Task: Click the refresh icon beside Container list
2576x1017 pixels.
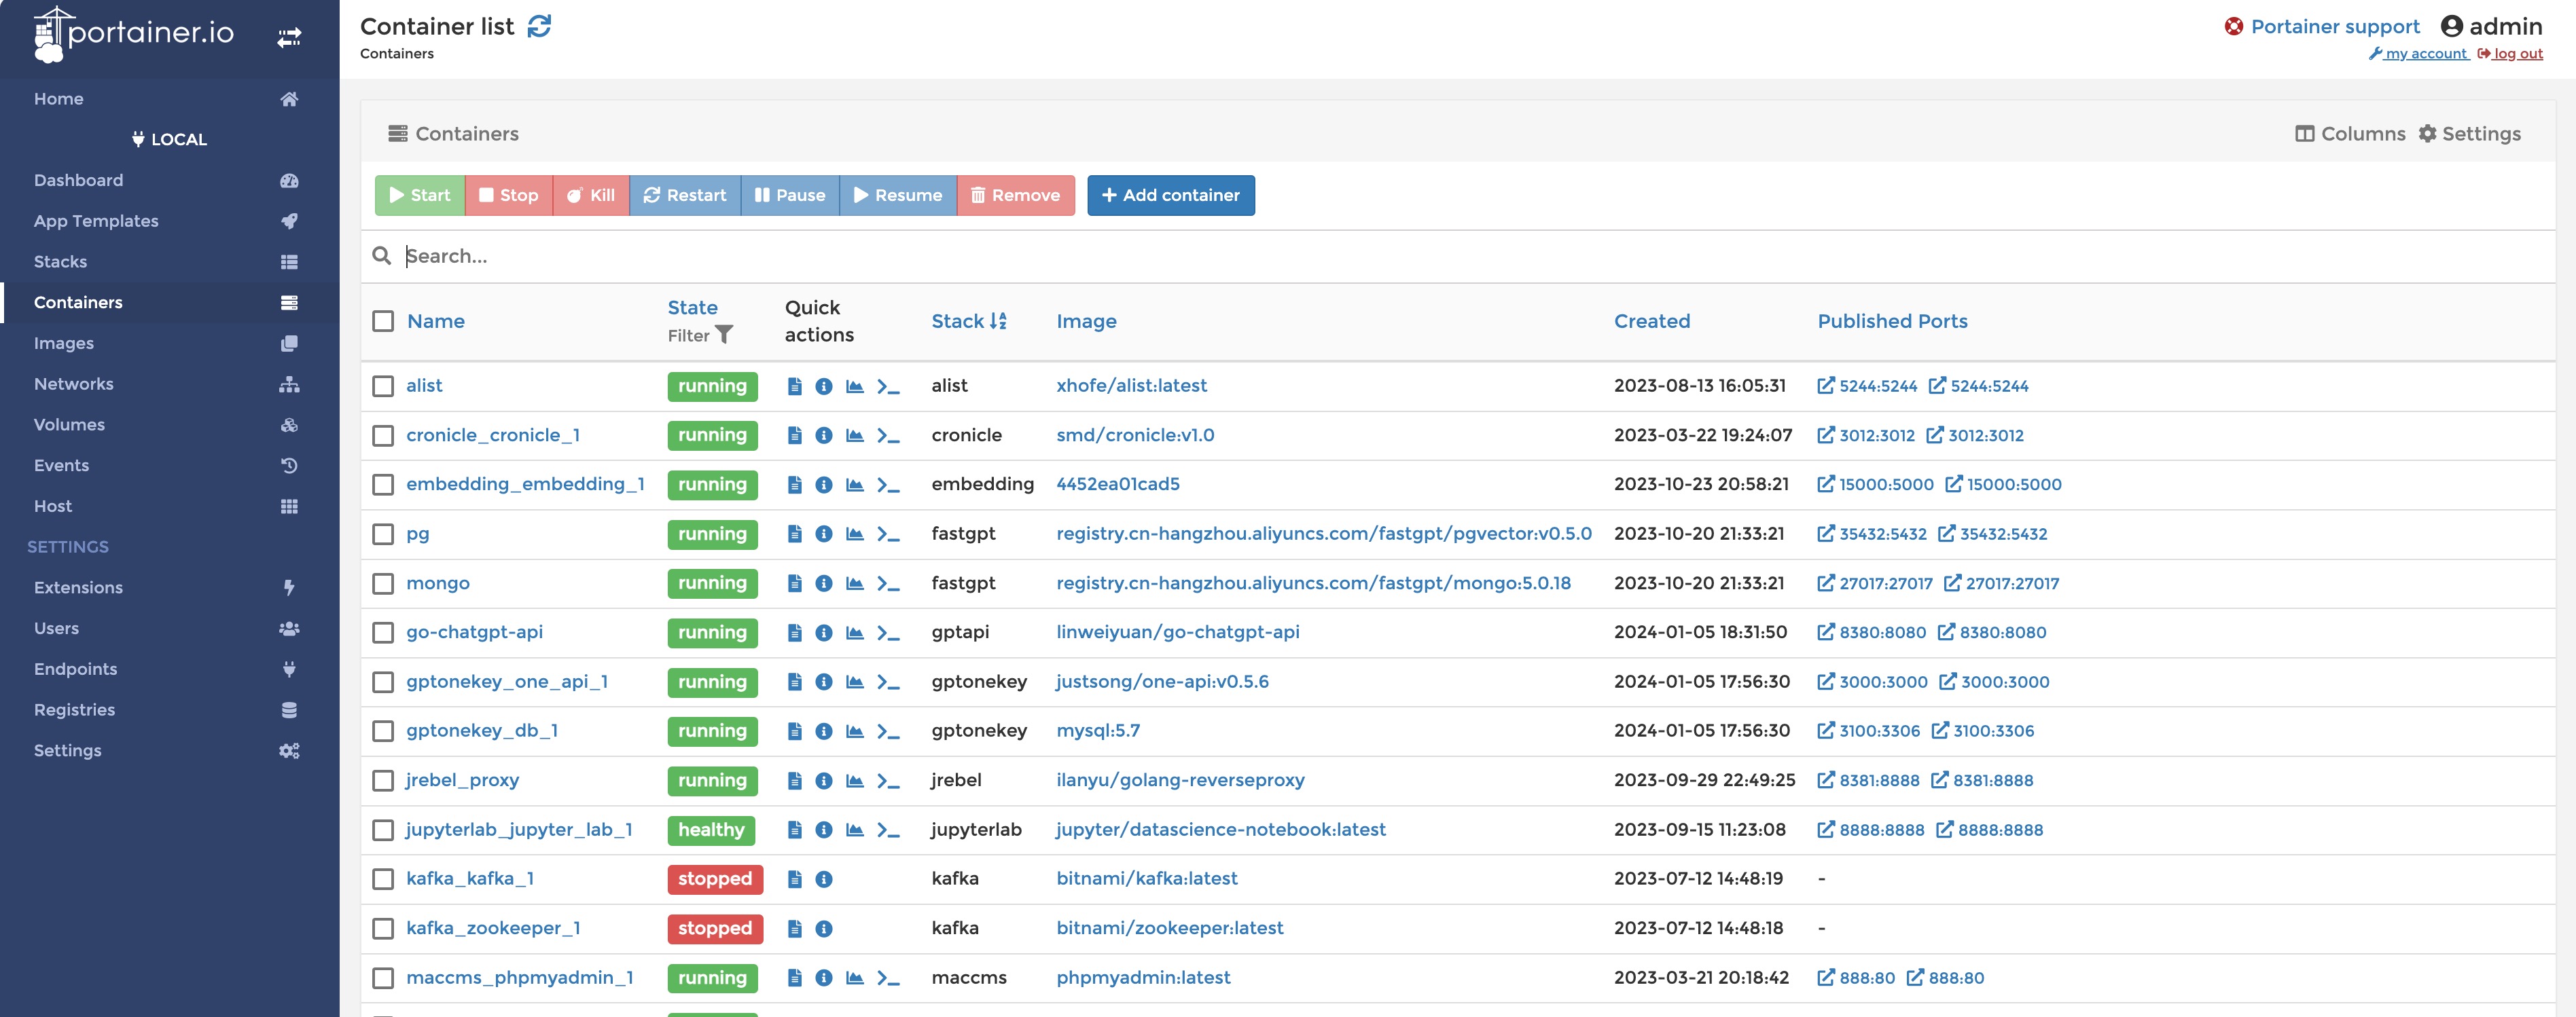Action: pyautogui.click(x=539, y=26)
